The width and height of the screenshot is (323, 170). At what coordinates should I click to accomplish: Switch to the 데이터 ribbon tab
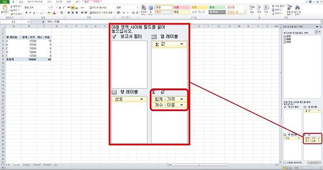tap(59, 2)
